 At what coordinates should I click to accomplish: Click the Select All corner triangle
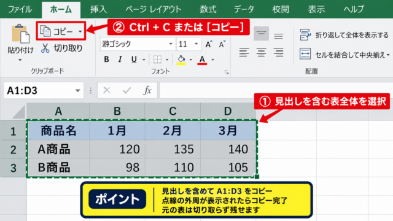(18, 112)
